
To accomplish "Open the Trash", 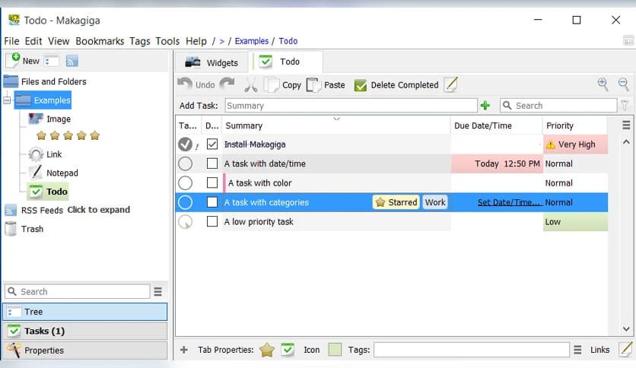I will tap(24, 229).
